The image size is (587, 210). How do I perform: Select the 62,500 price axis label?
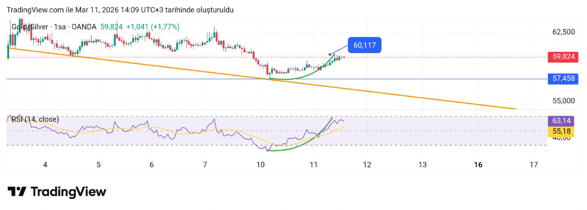coord(564,32)
